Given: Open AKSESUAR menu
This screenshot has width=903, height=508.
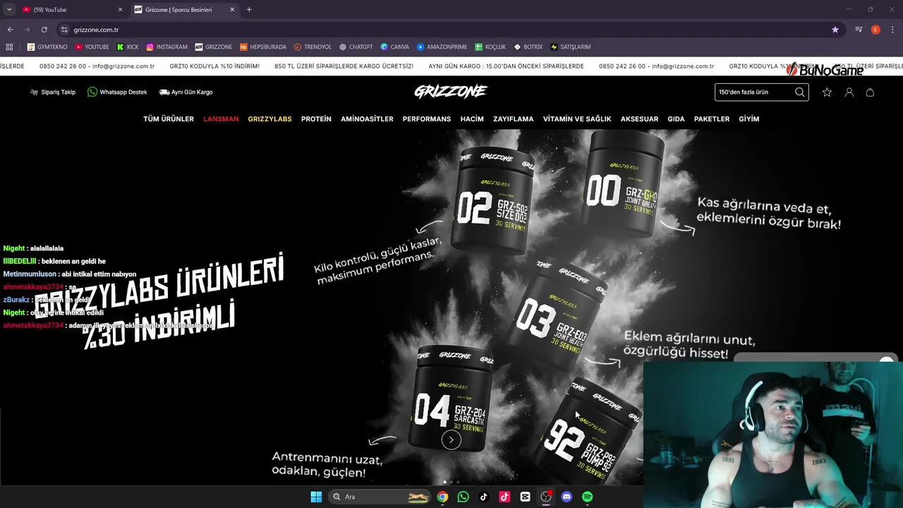Looking at the screenshot, I should click(x=639, y=119).
